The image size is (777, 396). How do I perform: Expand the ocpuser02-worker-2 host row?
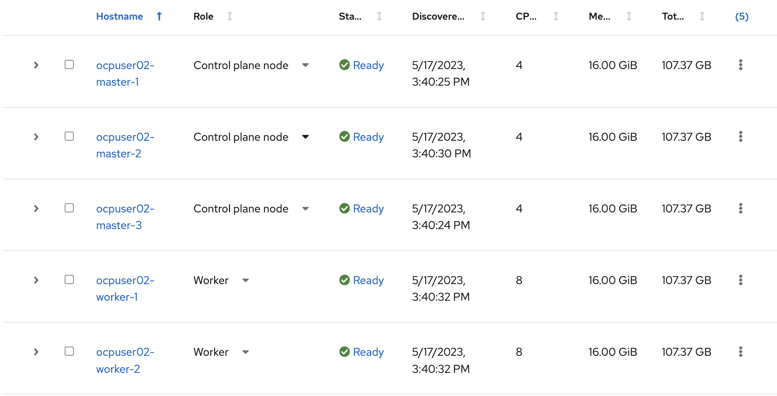pyautogui.click(x=36, y=352)
